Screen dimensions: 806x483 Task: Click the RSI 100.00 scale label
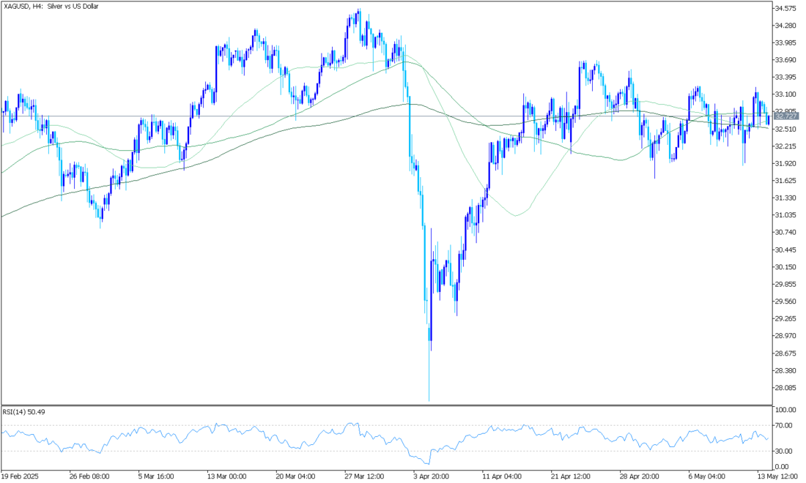[786, 410]
